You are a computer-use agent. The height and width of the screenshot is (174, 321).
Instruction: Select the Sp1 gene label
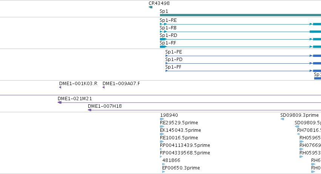pos(164,11)
